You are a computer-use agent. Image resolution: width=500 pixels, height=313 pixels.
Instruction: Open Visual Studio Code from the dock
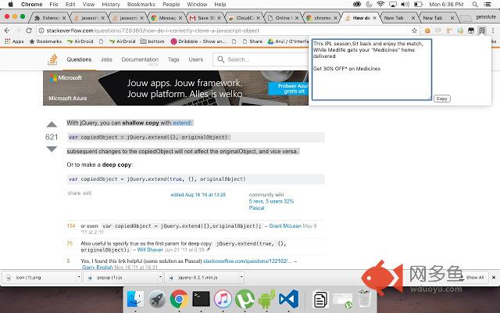pyautogui.click(x=289, y=298)
